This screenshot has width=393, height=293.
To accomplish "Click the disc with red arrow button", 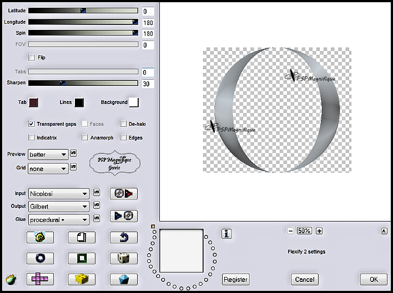I will pyautogui.click(x=123, y=193).
